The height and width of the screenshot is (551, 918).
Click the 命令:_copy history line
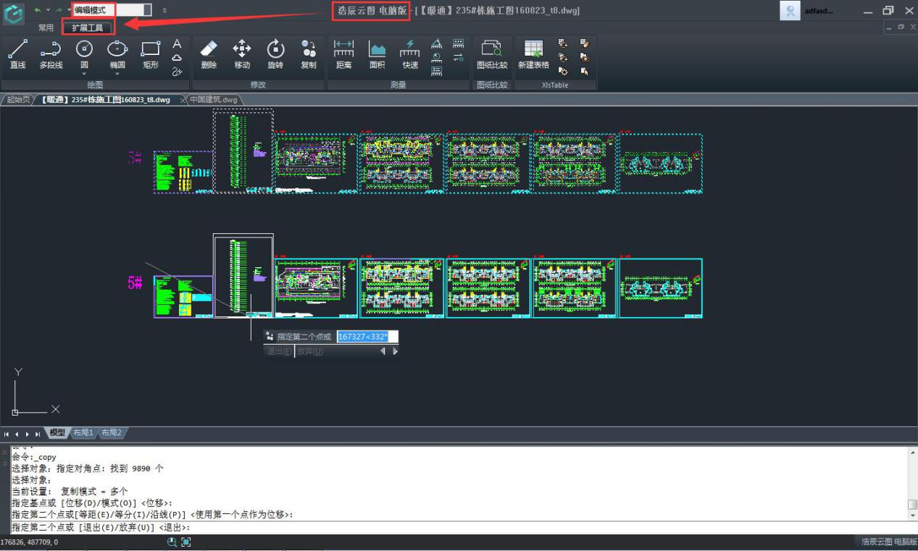[34, 458]
